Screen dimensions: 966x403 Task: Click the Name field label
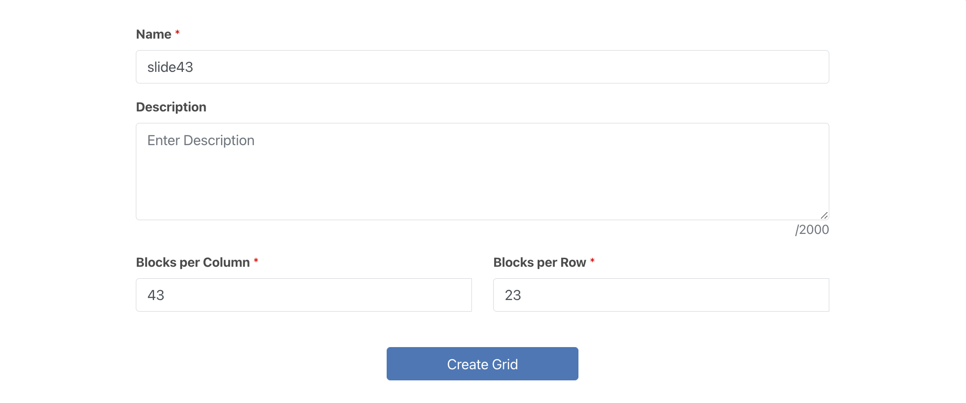[x=154, y=35]
